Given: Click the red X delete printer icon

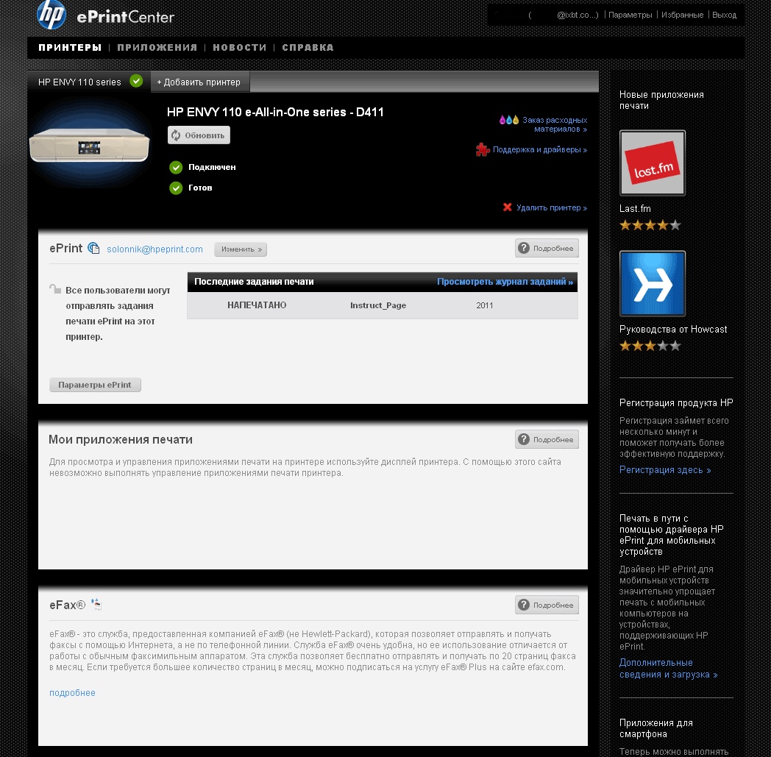Looking at the screenshot, I should coord(508,207).
